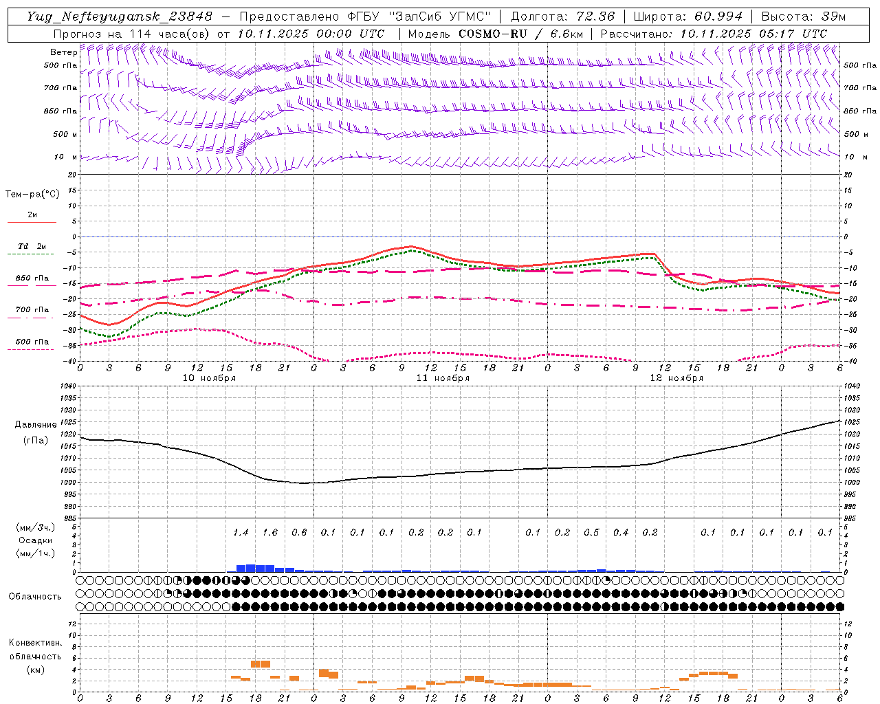
Task: Click 'Рассчитано: 10.11.2025 05:17 UTC' timestamp
Action: [x=714, y=34]
